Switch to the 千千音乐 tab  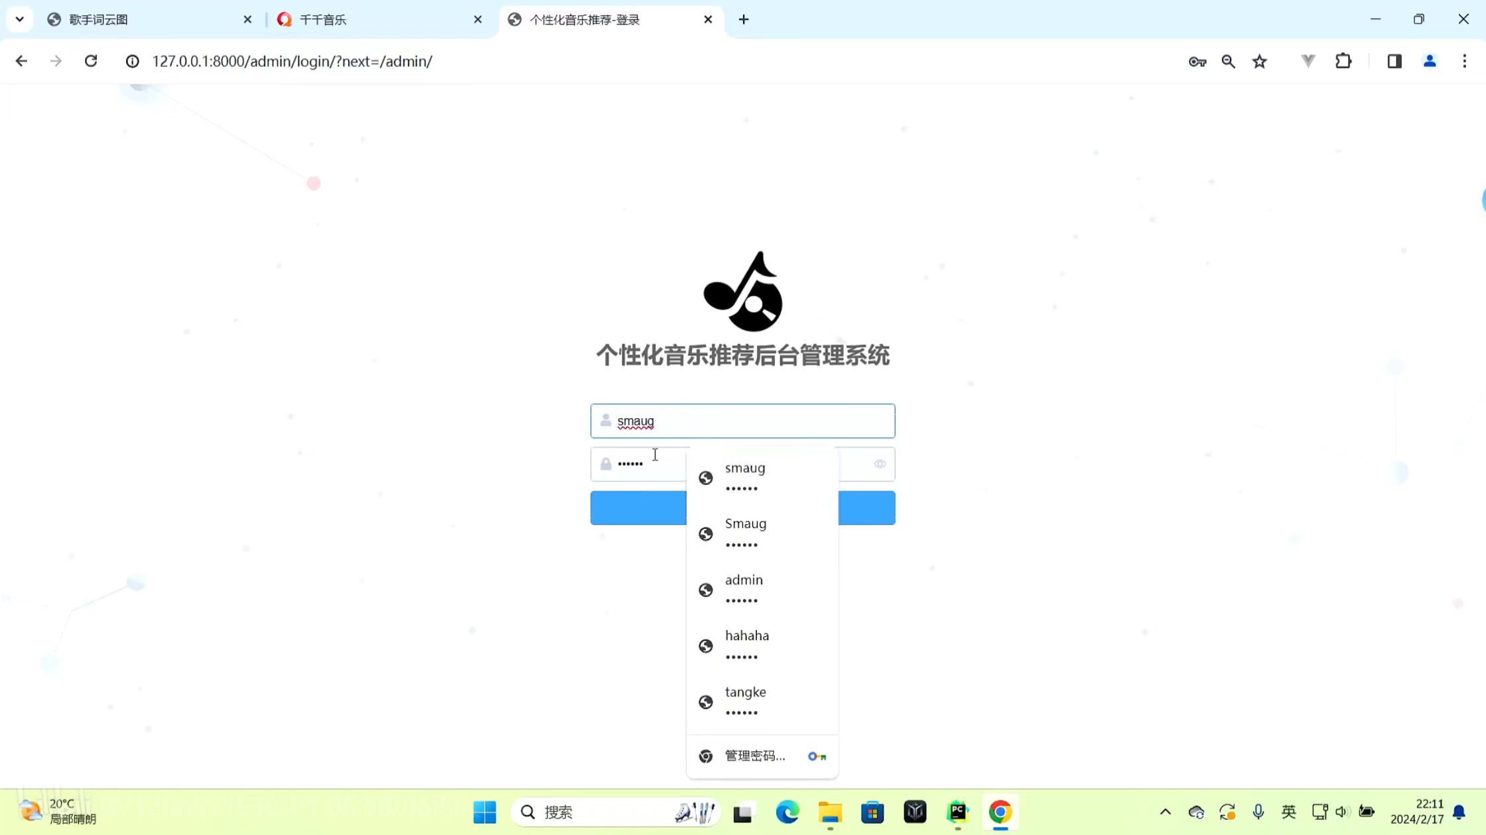pos(379,20)
